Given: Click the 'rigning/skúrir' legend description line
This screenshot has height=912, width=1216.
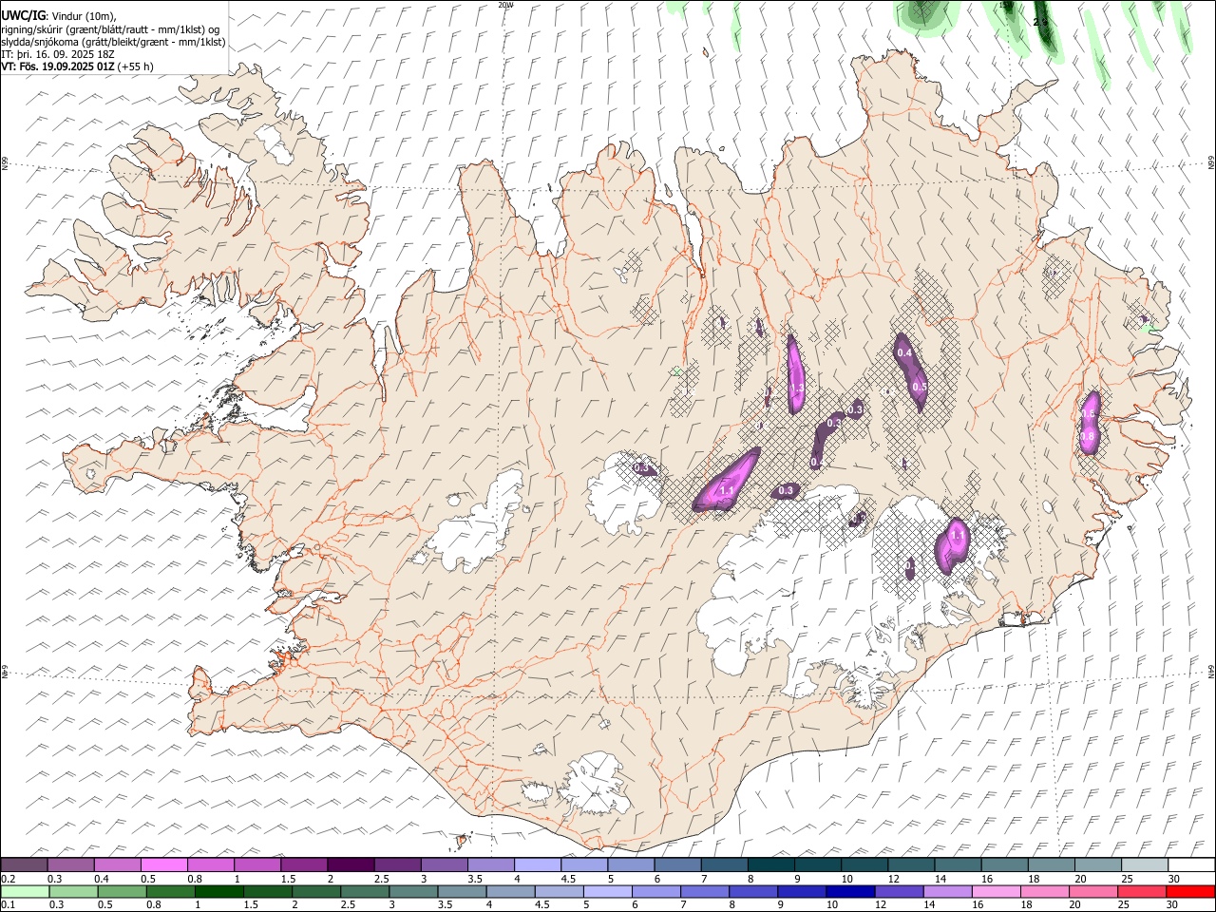Looking at the screenshot, I should click(x=112, y=29).
